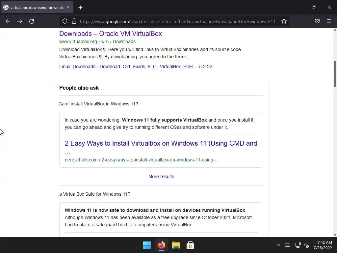Open the 5.2.22 sitelink
Image resolution: width=337 pixels, height=253 pixels.
pyautogui.click(x=206, y=67)
